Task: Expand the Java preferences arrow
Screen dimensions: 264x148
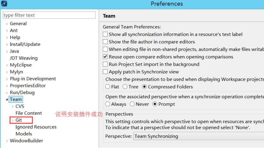Action: point(7,51)
